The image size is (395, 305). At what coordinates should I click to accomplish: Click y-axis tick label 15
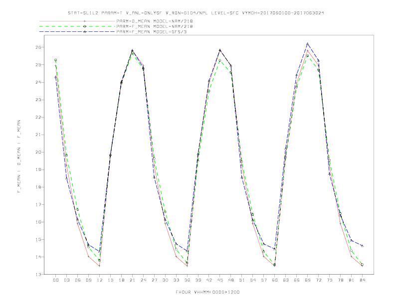(38, 239)
